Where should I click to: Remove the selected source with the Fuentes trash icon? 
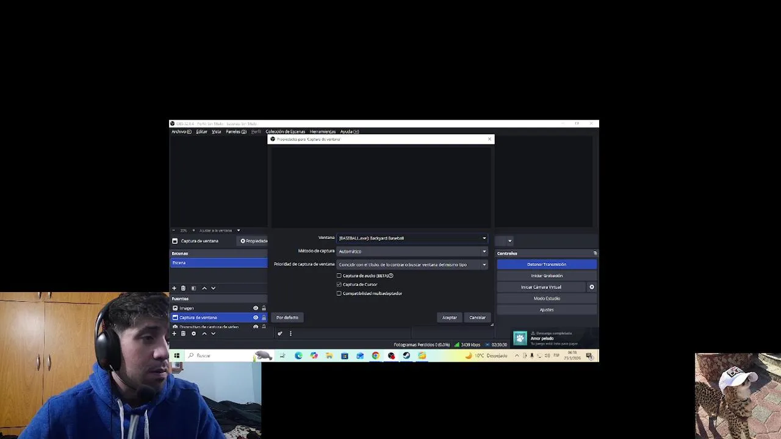click(183, 334)
